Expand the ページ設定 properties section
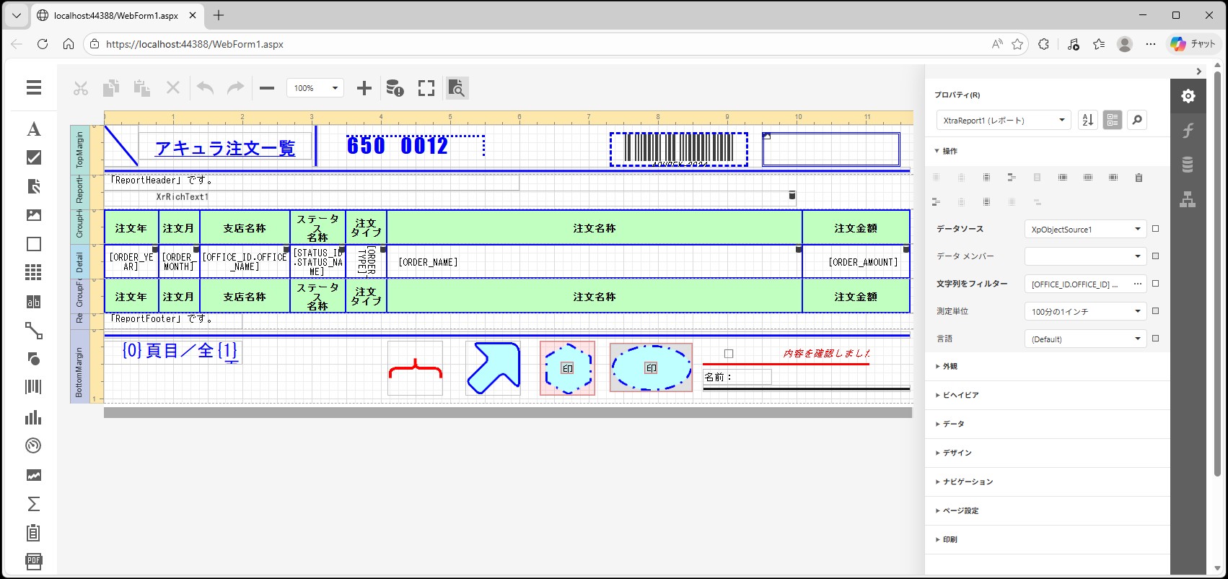The width and height of the screenshot is (1228, 579). 960,511
